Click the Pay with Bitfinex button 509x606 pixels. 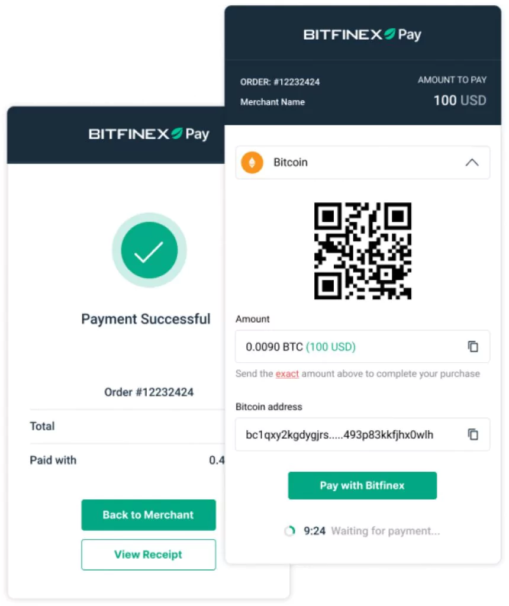362,485
